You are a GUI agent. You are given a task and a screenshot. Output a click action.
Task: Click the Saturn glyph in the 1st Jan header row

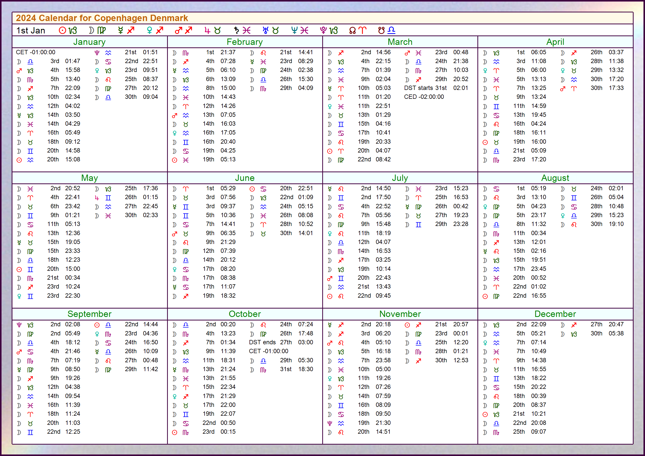[x=237, y=30]
